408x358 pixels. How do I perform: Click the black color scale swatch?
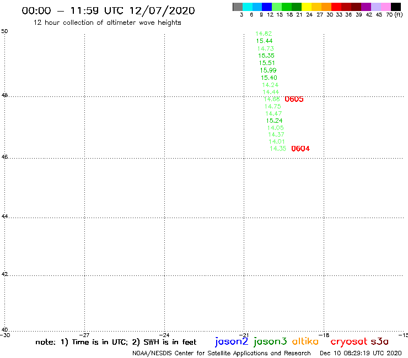point(395,7)
